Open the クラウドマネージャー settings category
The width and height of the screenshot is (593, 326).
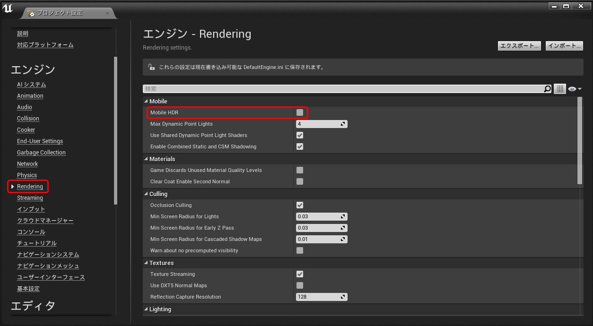(45, 221)
